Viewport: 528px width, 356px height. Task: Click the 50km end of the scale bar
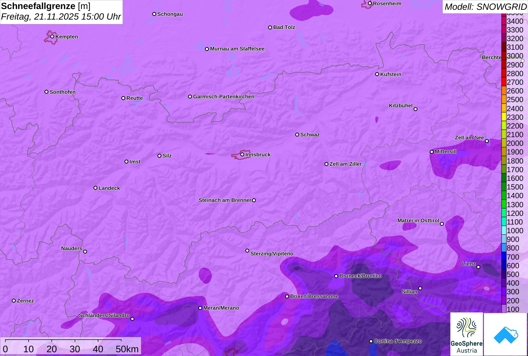pyautogui.click(x=127, y=349)
